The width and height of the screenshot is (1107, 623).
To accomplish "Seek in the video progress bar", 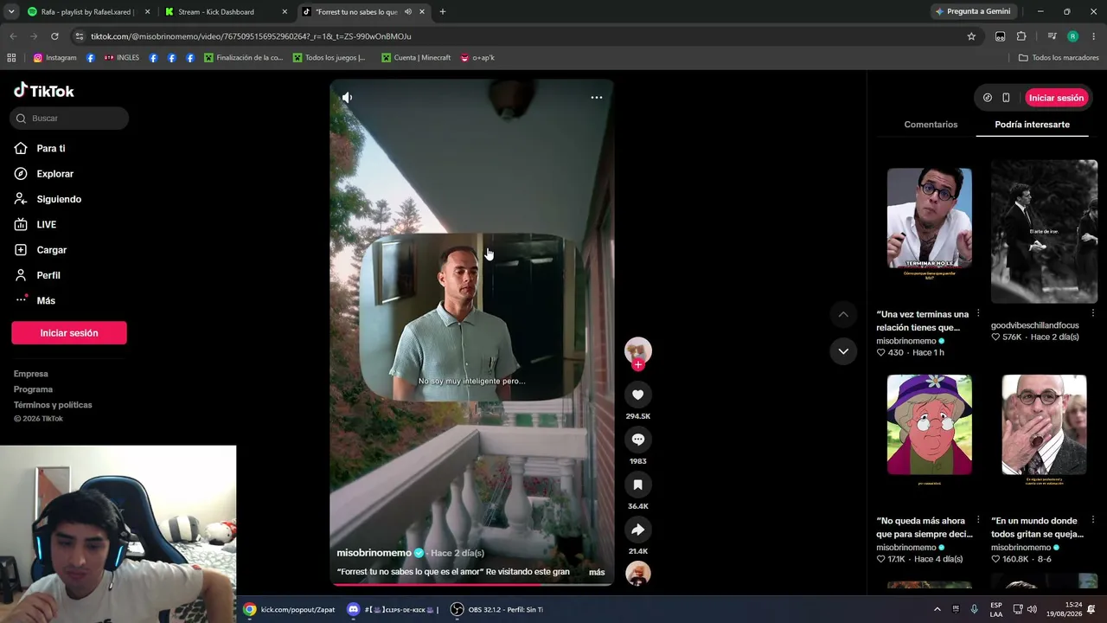I will (x=471, y=584).
